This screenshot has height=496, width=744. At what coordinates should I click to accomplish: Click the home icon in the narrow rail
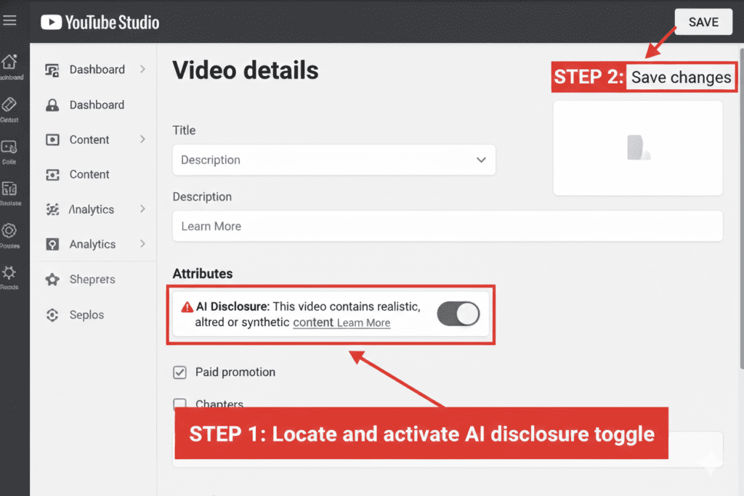click(9, 62)
